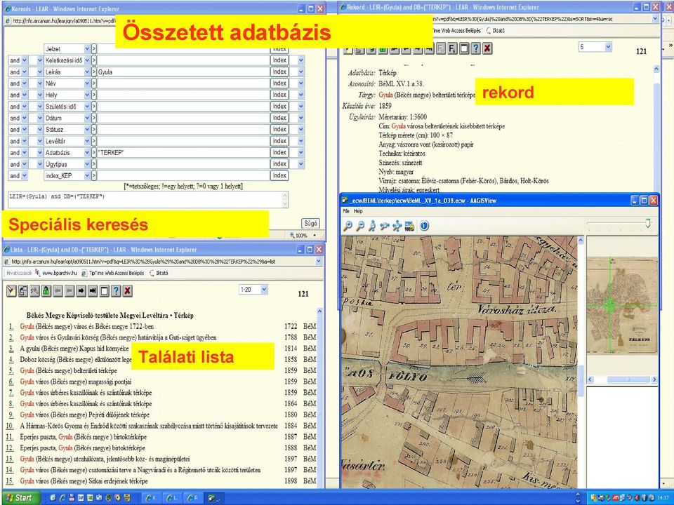Click the Dátum search input field
Image resolution: width=674 pixels, height=505 pixels.
coord(183,118)
